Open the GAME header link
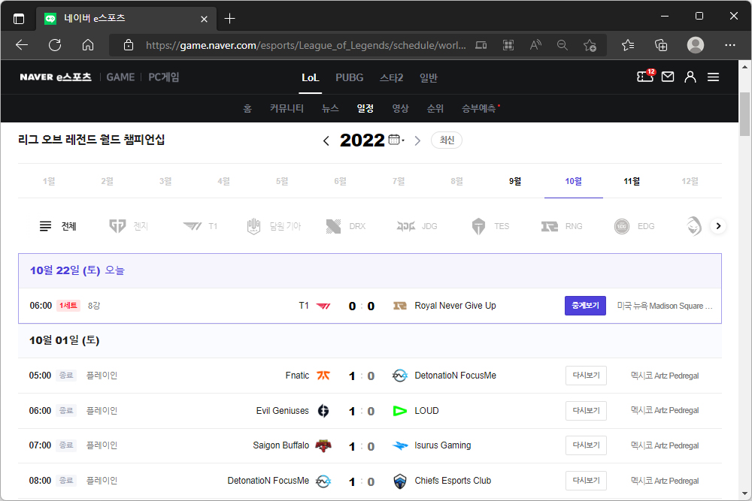 pos(120,77)
